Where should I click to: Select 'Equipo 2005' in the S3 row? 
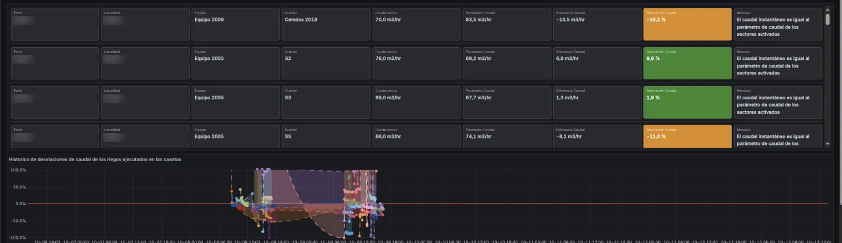tap(236, 102)
